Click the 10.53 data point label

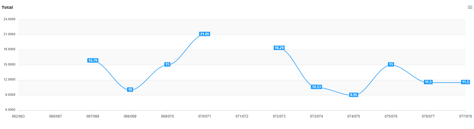pyautogui.click(x=316, y=87)
